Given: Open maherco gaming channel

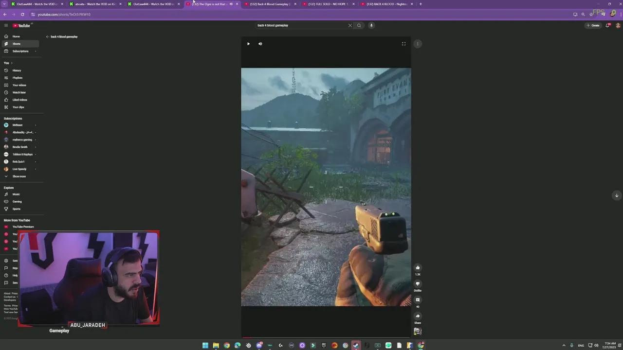Looking at the screenshot, I should coord(19,140).
